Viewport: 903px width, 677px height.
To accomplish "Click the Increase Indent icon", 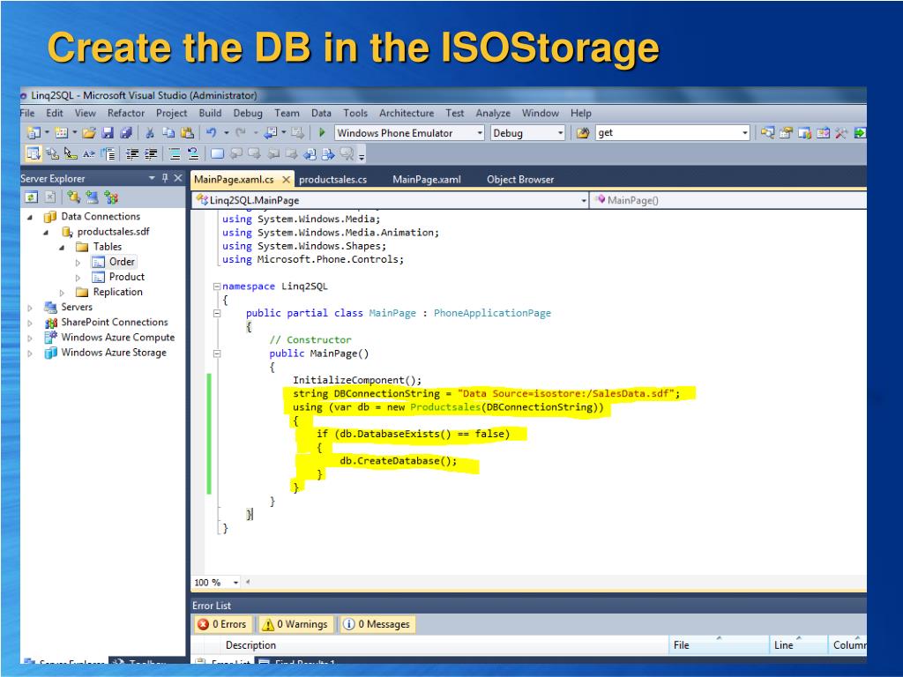I will pyautogui.click(x=151, y=153).
